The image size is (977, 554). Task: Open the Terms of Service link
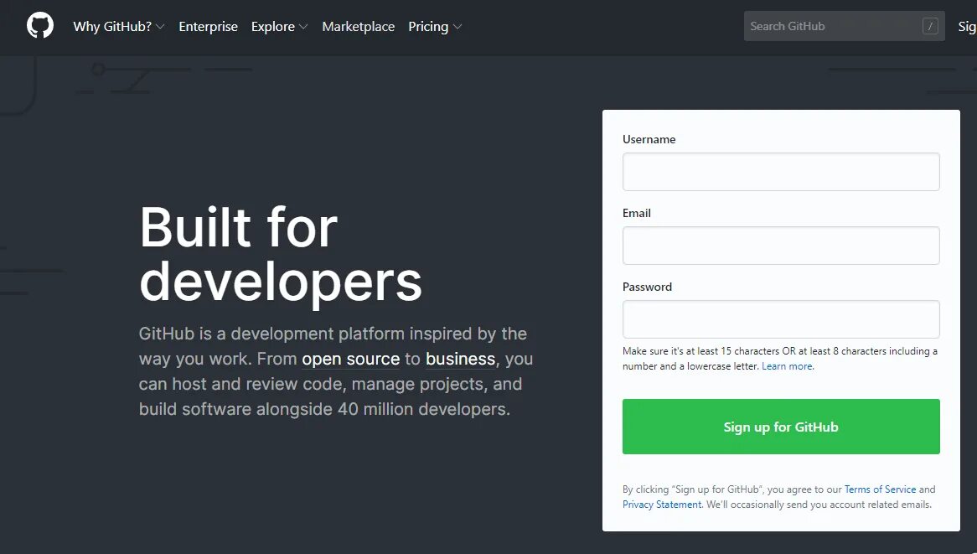pyautogui.click(x=880, y=489)
